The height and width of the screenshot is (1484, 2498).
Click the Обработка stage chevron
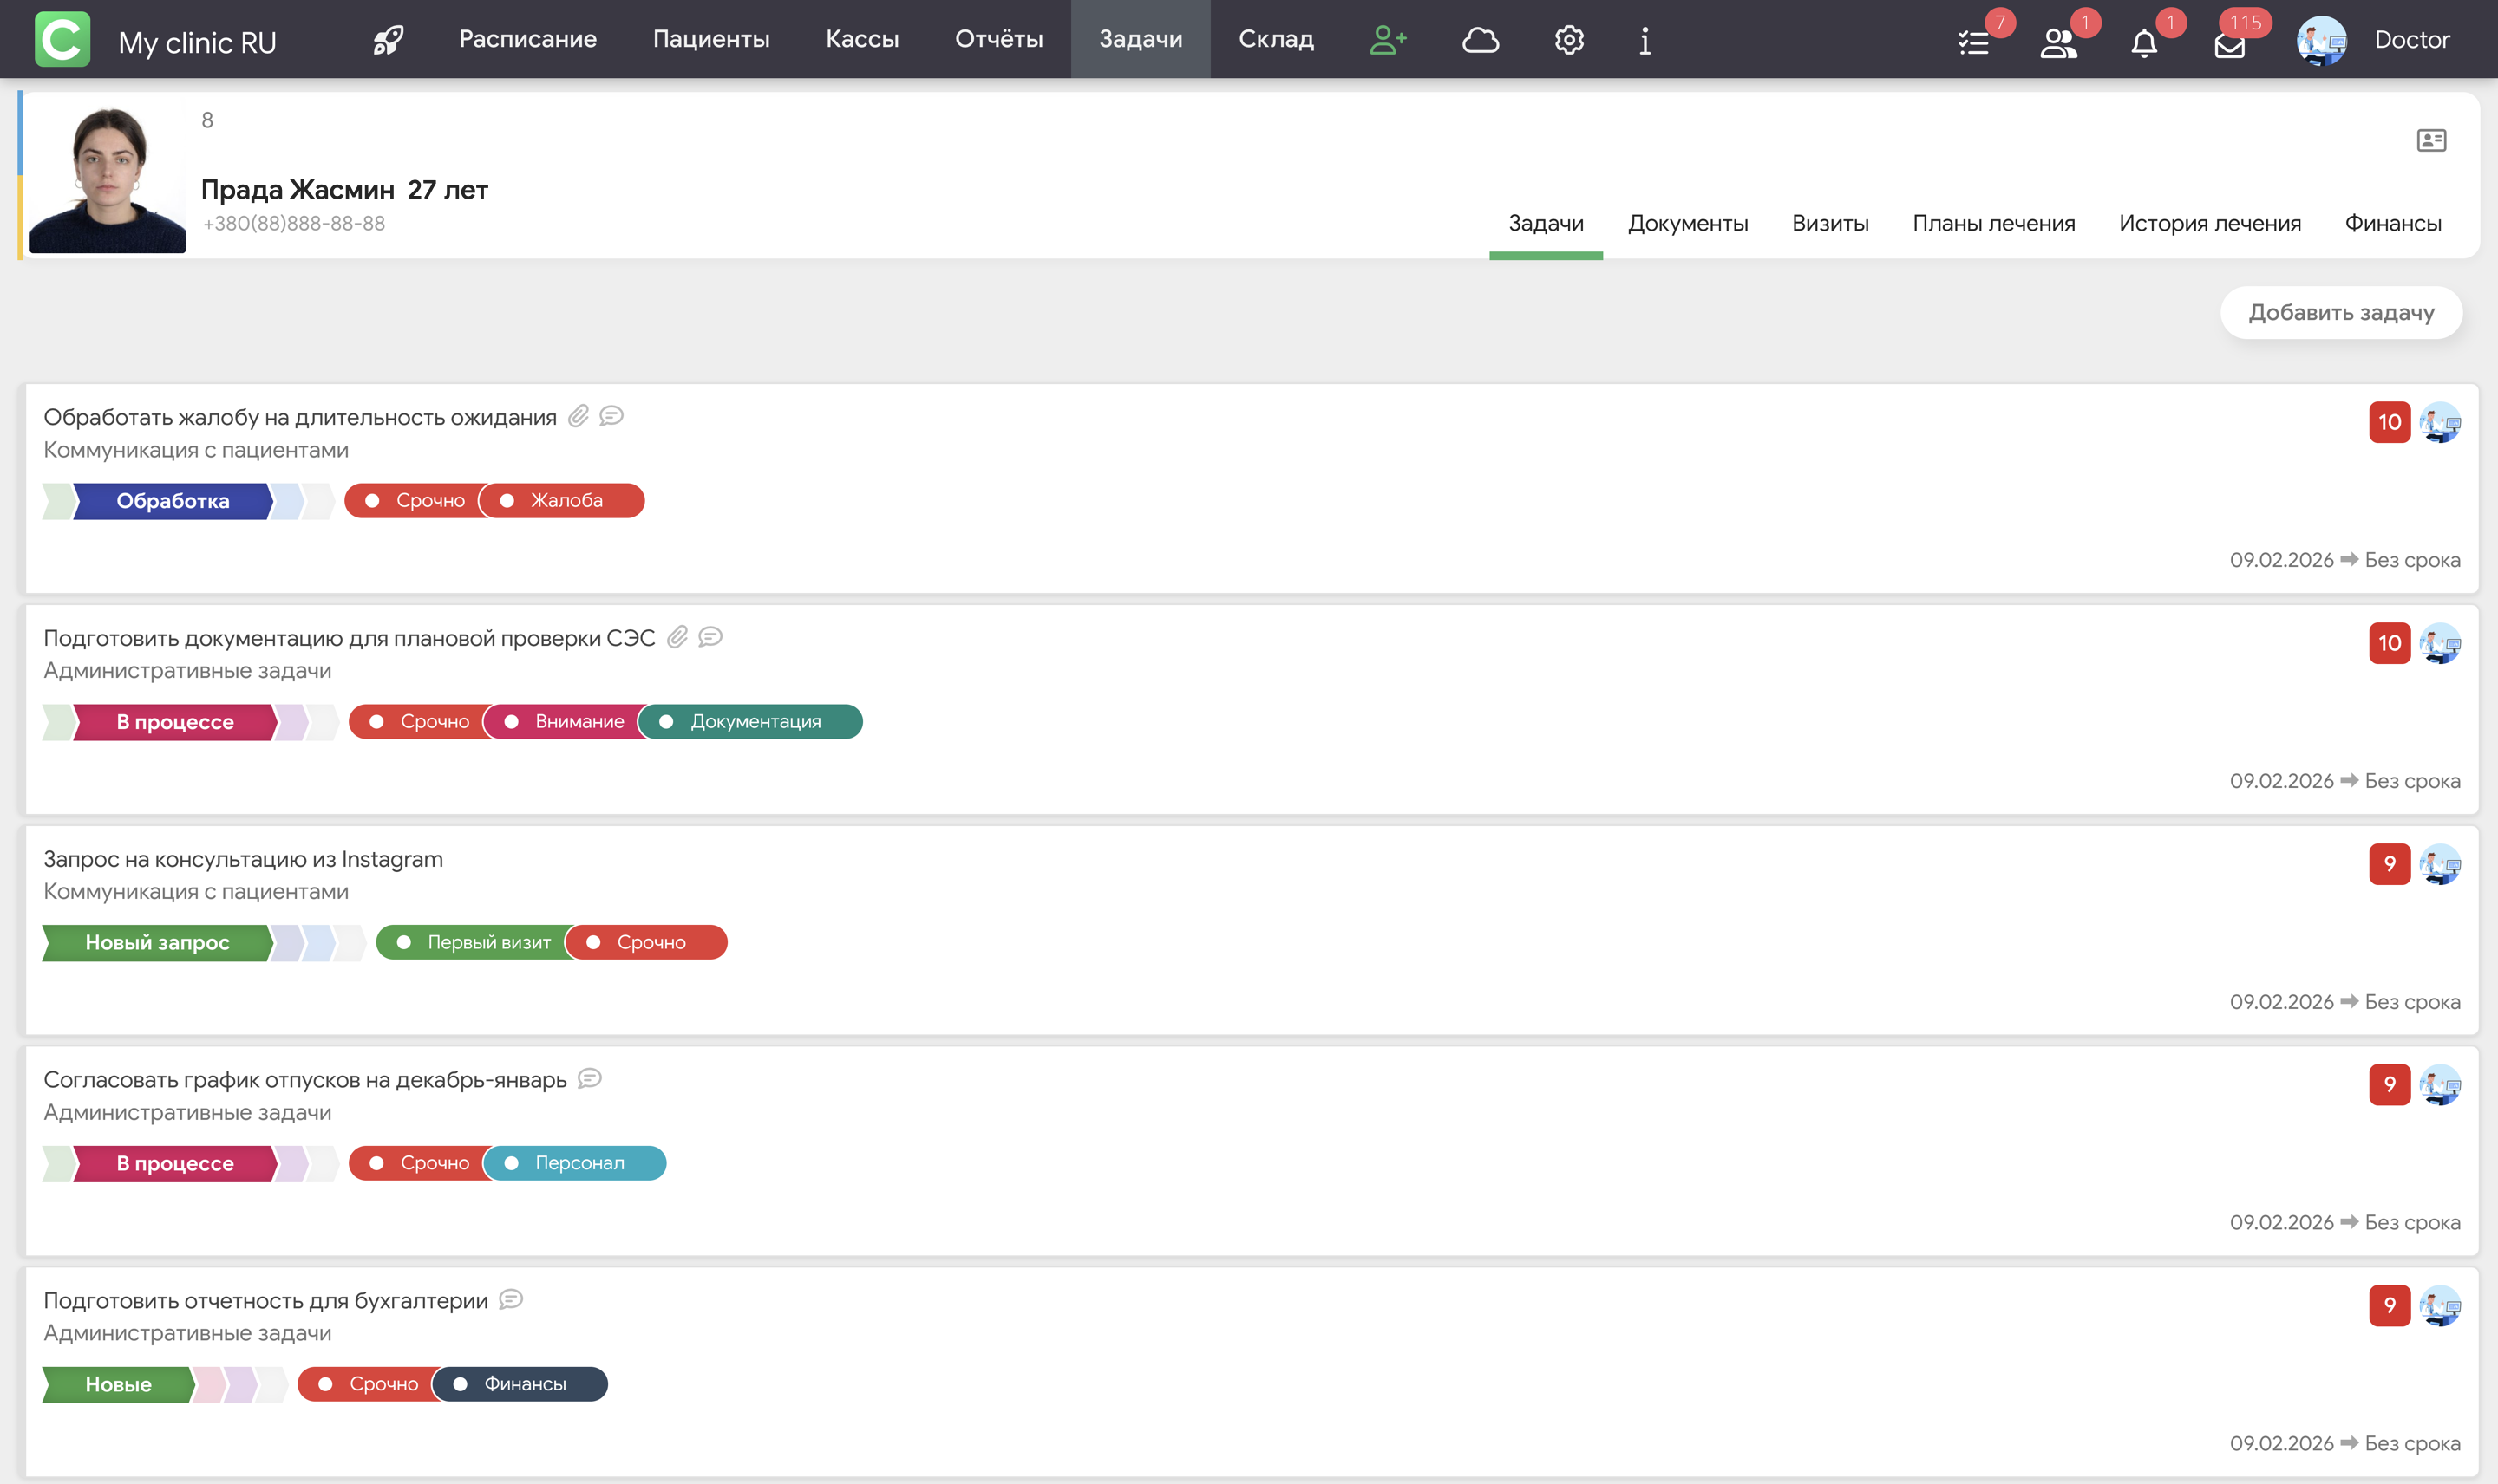coord(172,501)
